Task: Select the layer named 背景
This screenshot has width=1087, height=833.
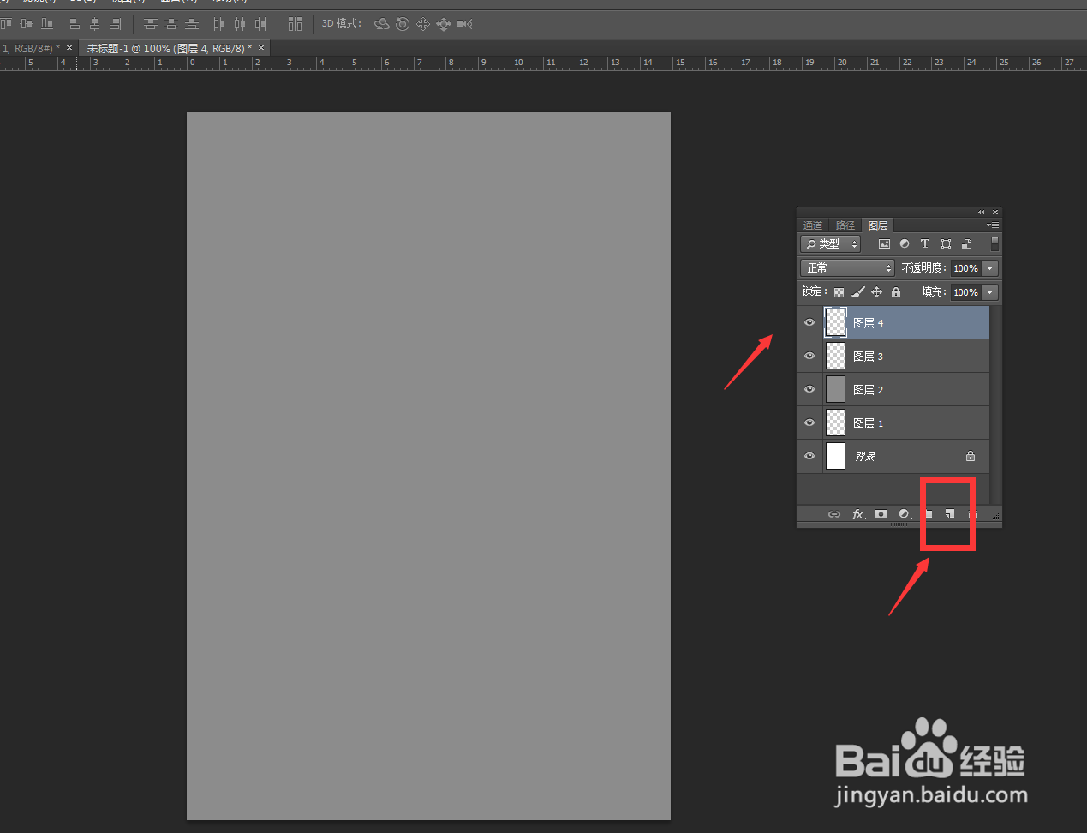Action: click(865, 457)
